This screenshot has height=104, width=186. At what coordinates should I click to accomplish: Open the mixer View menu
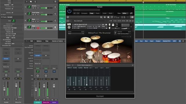point(47,41)
